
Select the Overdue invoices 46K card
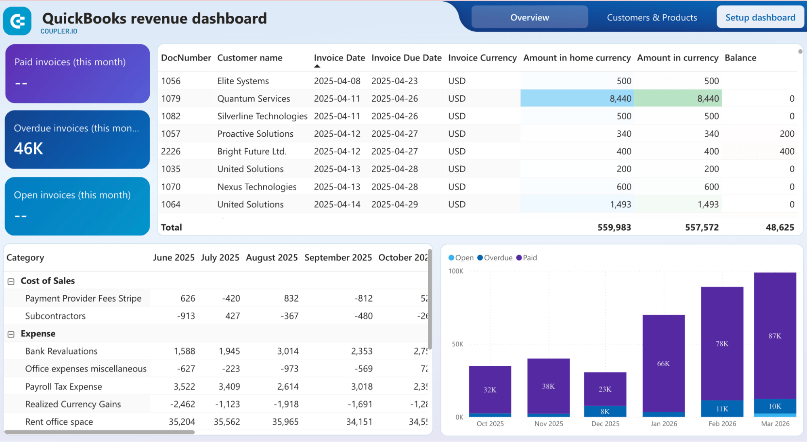(78, 140)
